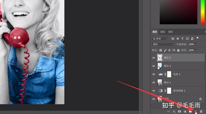The image size is (206, 114).
Task: Hide the locked background layer eye icon
Action: tap(154, 99)
